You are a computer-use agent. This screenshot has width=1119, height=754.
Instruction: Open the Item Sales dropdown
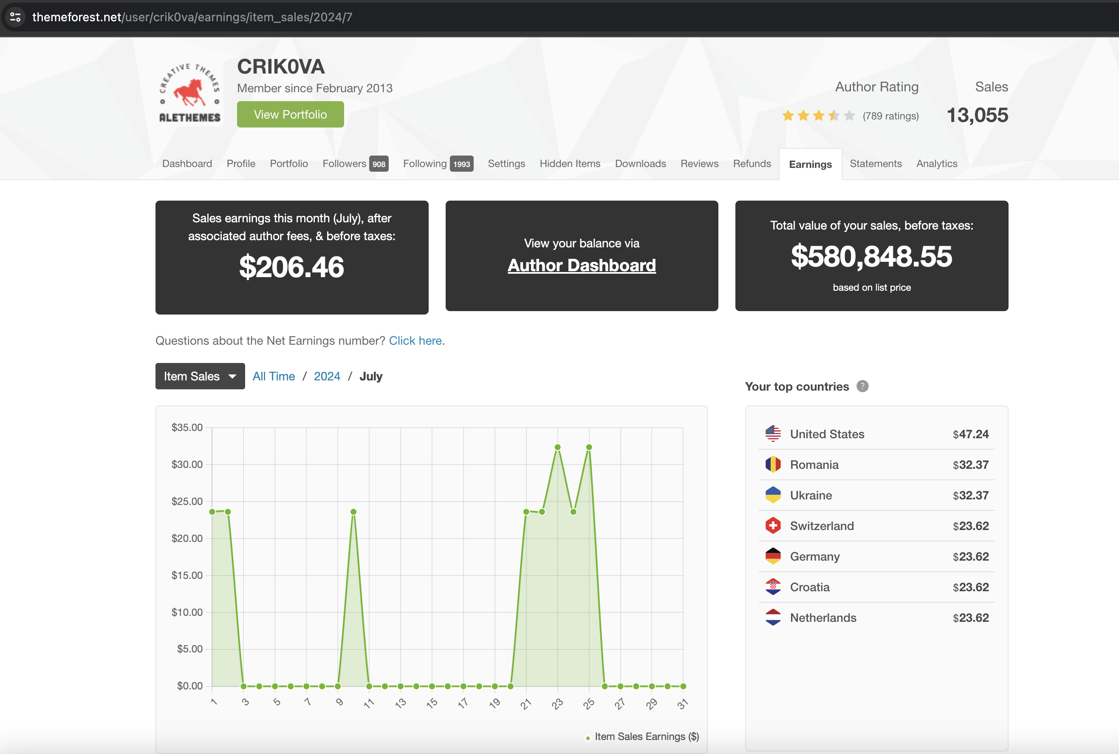(200, 376)
